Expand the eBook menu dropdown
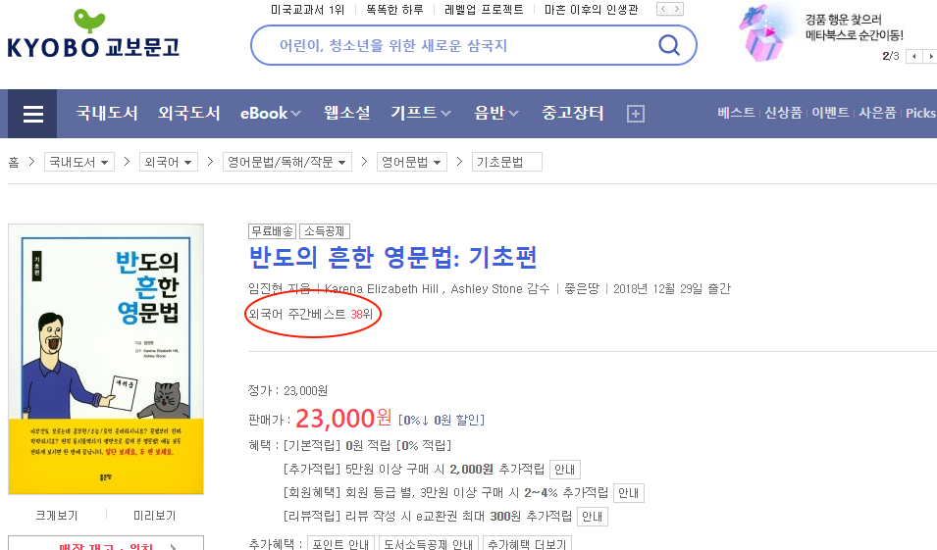The width and height of the screenshot is (937, 550). click(x=270, y=113)
